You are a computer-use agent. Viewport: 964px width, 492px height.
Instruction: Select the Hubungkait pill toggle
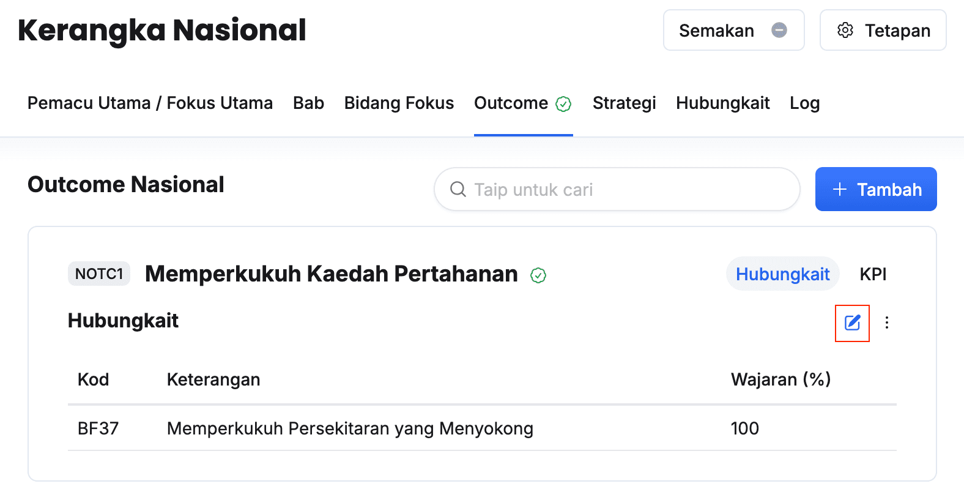[x=782, y=274]
